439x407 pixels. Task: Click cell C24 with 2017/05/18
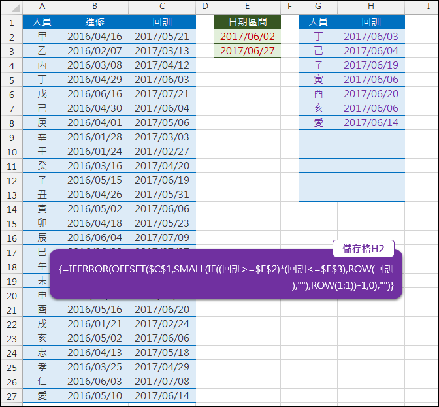(162, 353)
